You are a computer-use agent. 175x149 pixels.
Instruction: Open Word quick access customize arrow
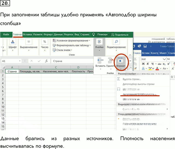click(x=151, y=46)
